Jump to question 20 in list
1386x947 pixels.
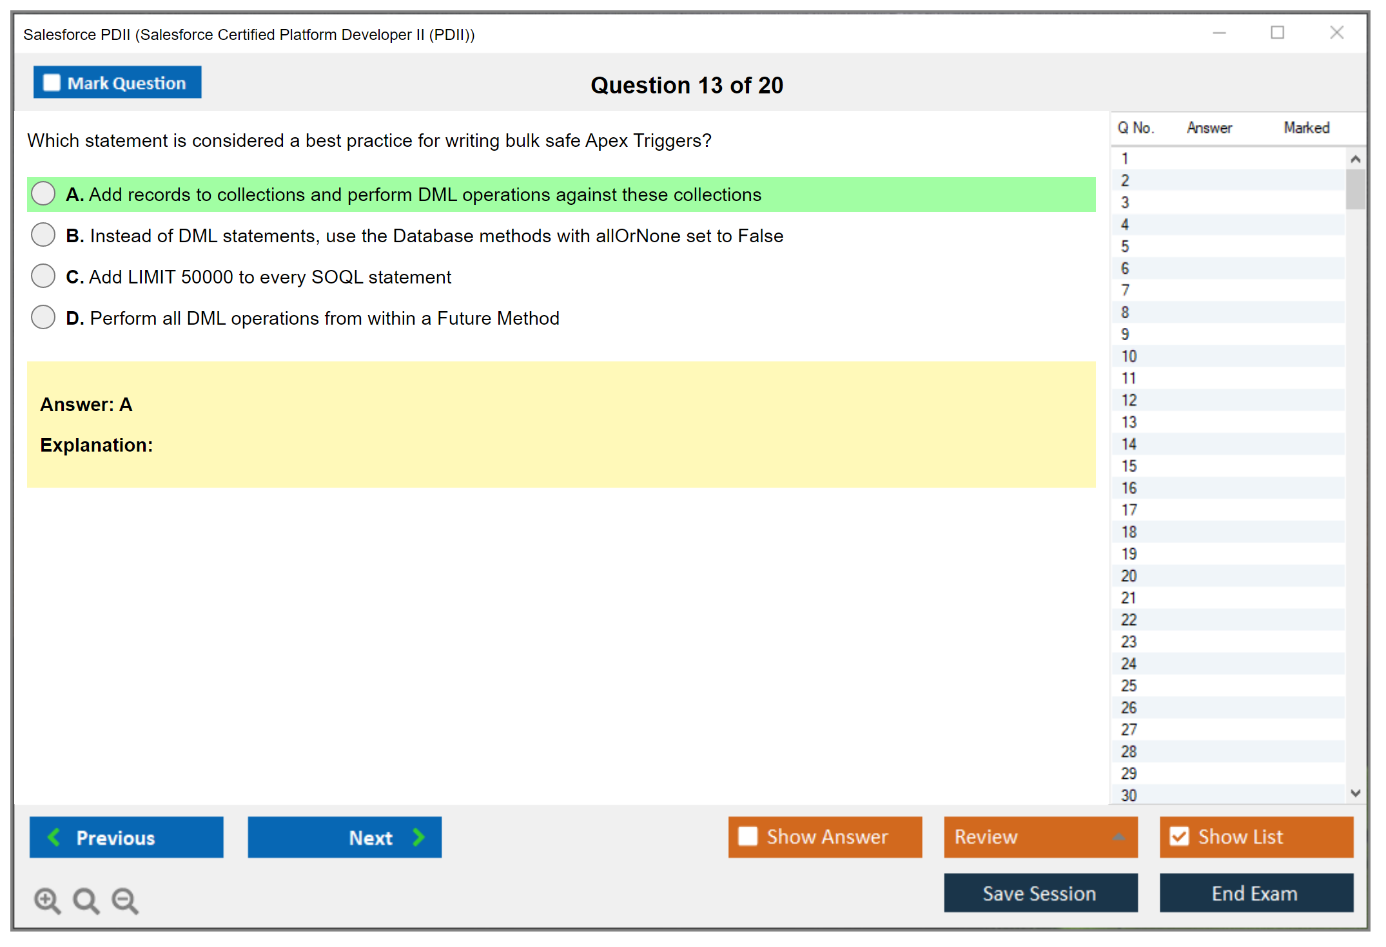[x=1129, y=576]
